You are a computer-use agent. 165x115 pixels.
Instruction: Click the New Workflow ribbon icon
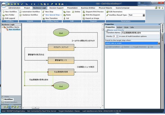[x=3, y=12]
